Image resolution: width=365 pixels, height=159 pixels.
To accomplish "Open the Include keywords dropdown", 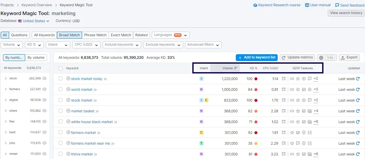I will pyautogui.click(x=122, y=45).
